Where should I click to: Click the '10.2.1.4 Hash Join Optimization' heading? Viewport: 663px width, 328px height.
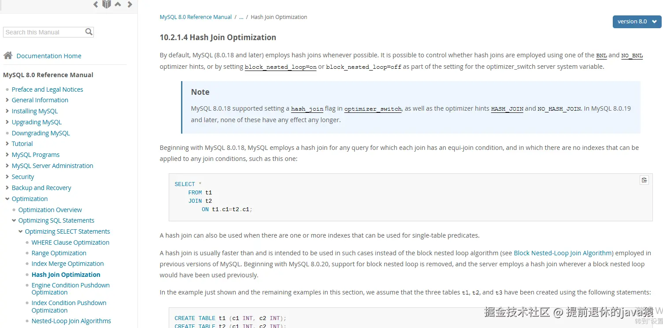pyautogui.click(x=218, y=37)
